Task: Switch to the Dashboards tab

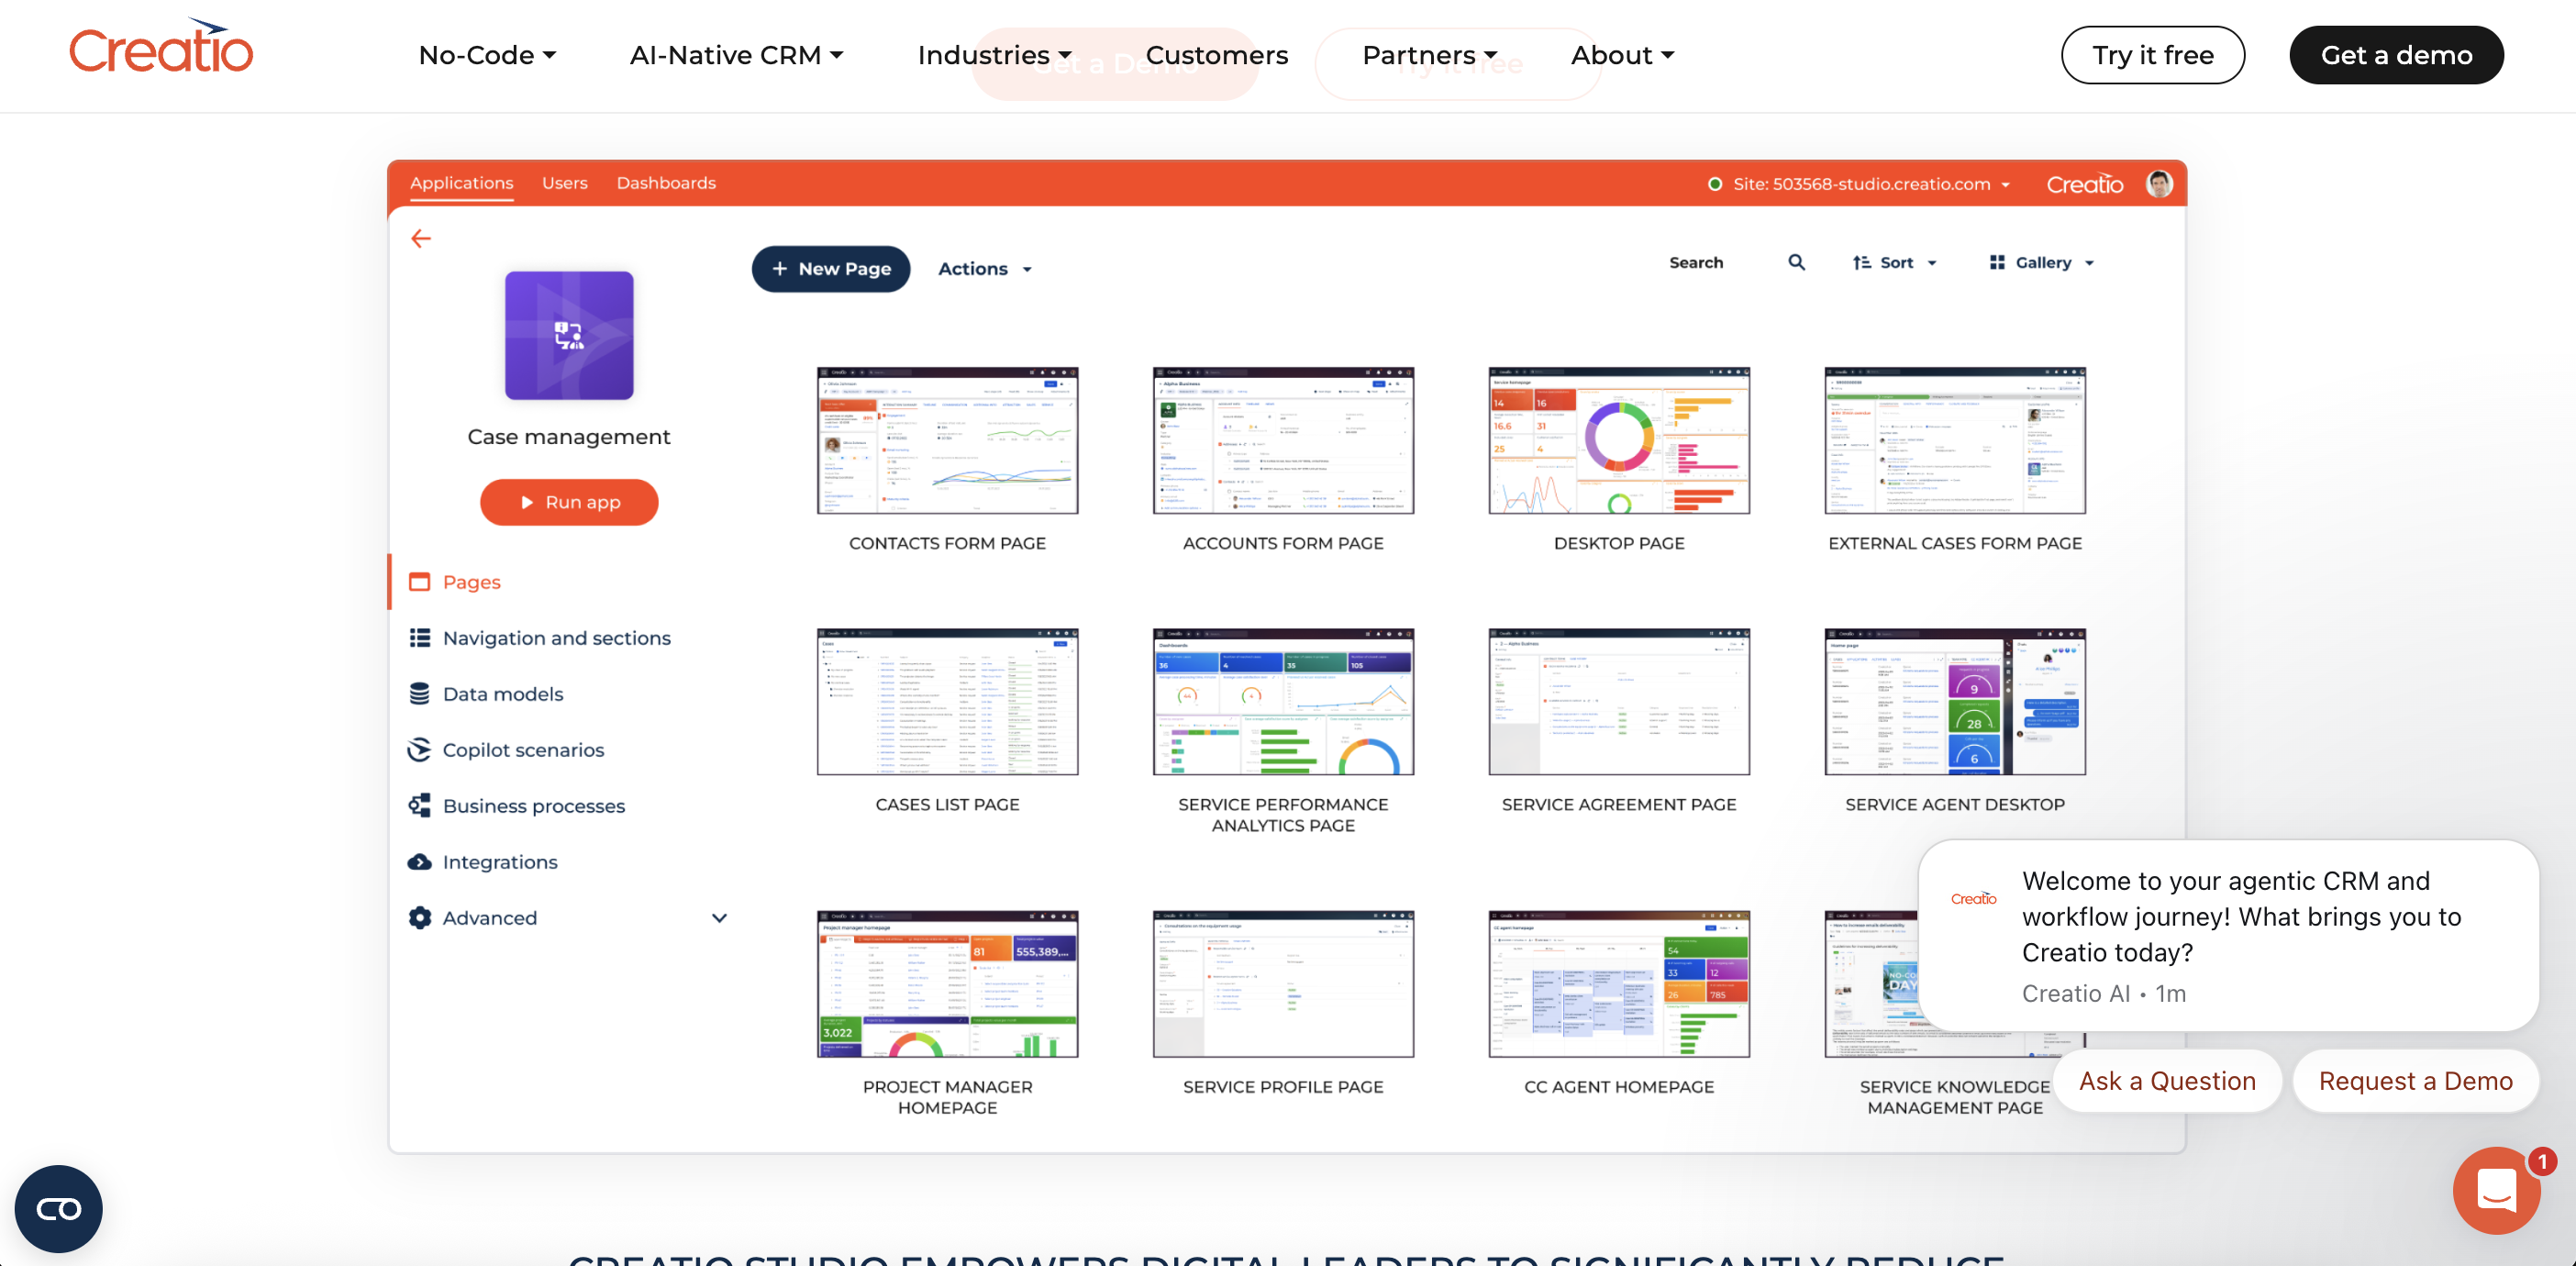Action: click(666, 183)
